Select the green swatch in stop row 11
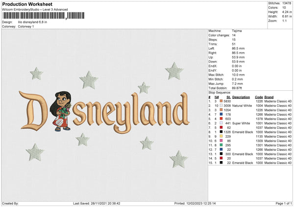 pos(221,145)
